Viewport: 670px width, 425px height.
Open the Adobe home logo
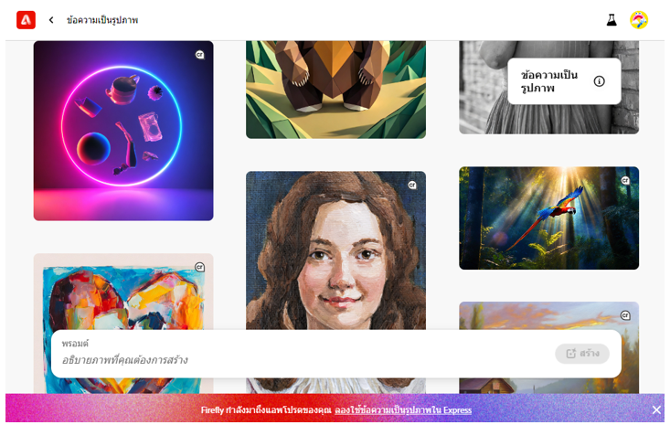click(27, 20)
